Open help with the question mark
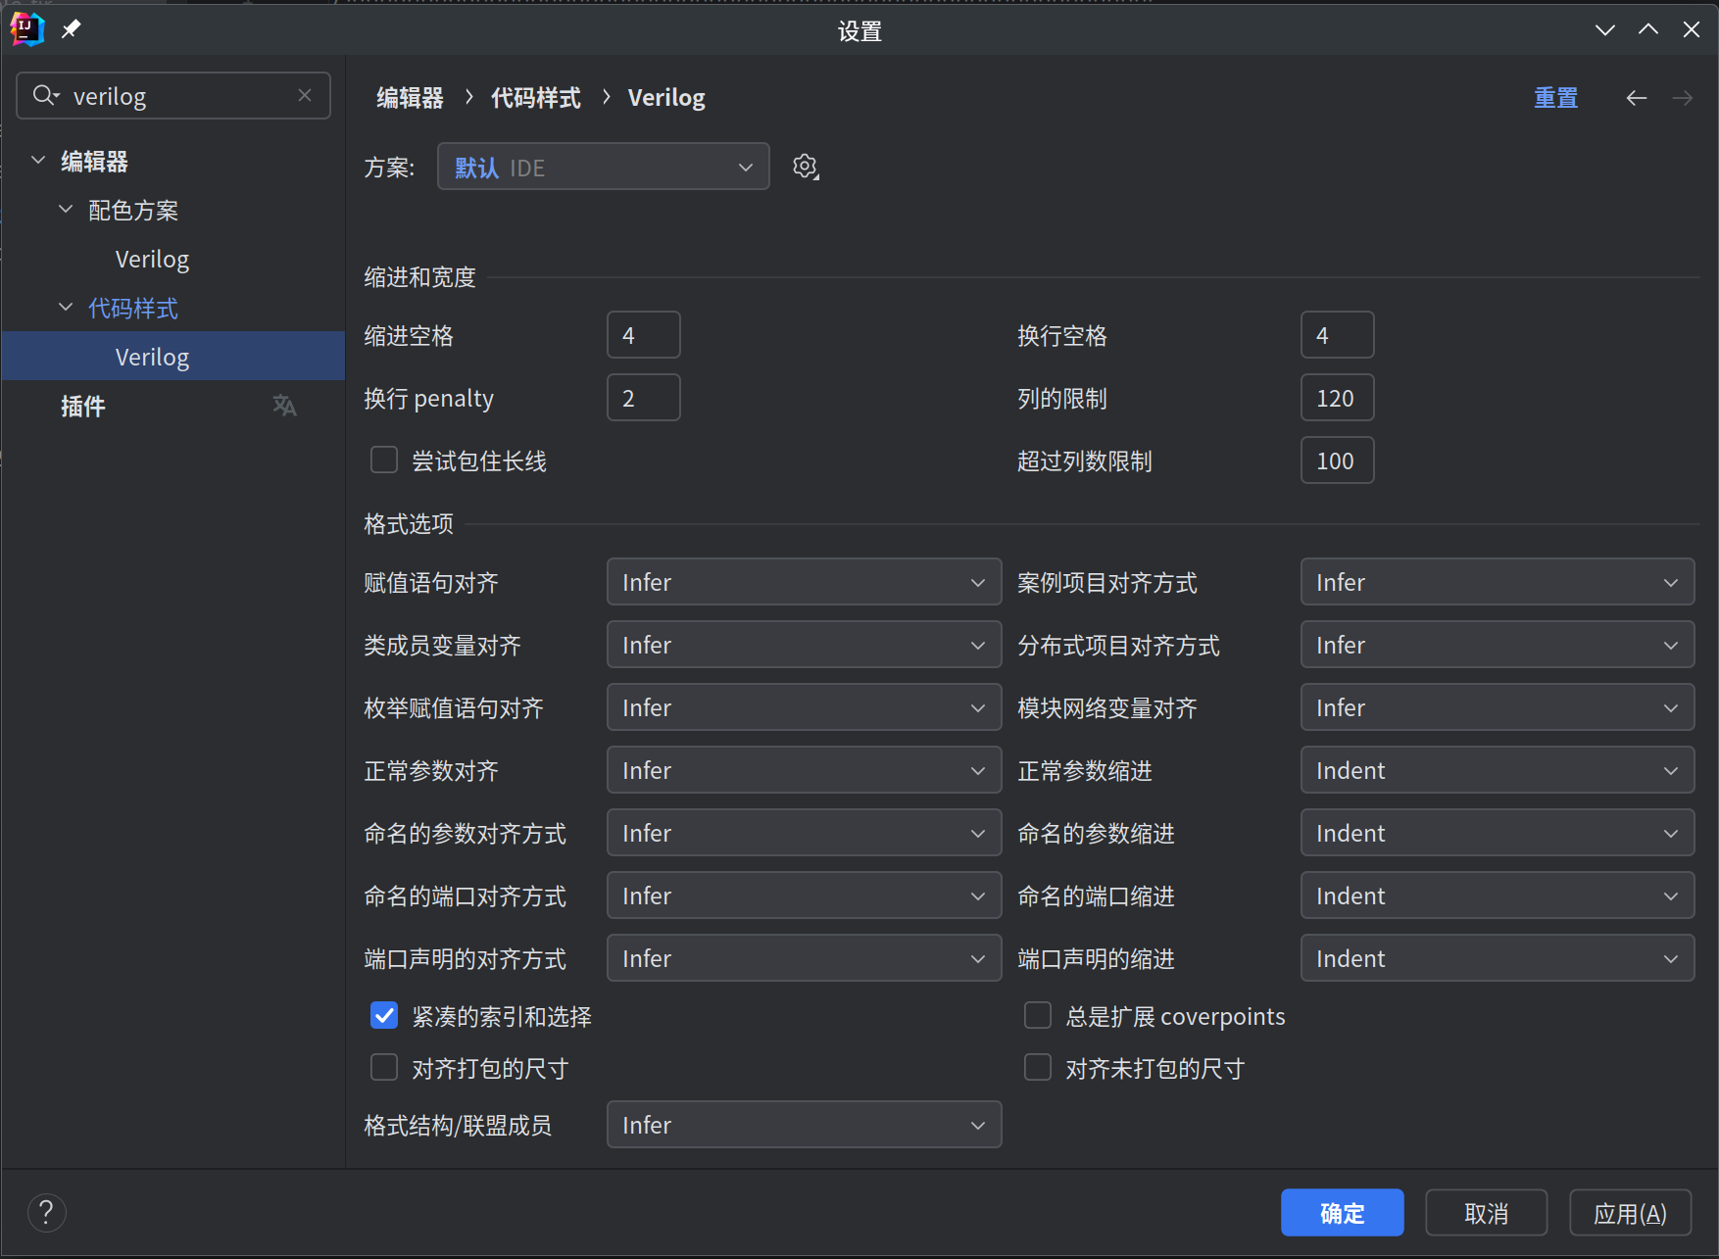1719x1259 pixels. click(x=46, y=1213)
